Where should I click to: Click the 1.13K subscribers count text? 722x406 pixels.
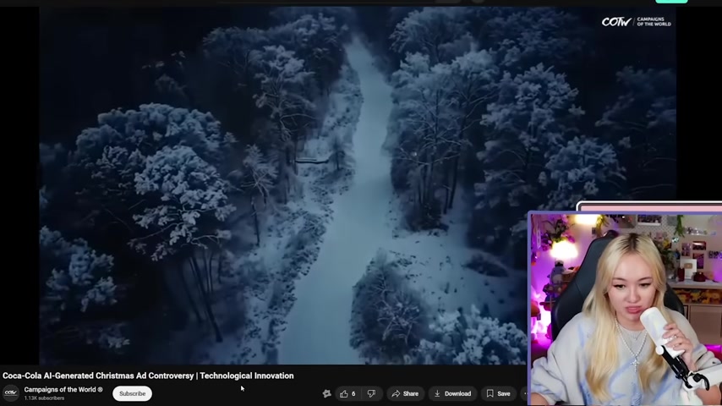point(44,398)
